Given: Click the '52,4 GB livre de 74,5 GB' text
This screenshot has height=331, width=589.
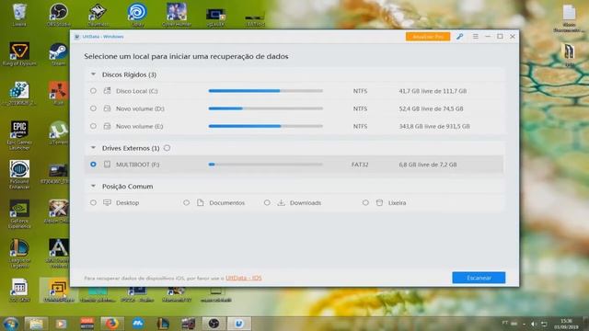Looking at the screenshot, I should coord(431,108).
